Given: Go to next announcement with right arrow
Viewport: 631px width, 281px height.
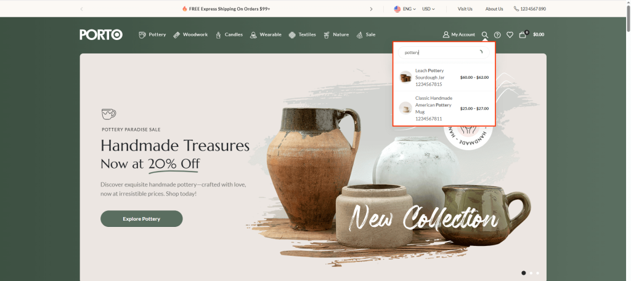Looking at the screenshot, I should [371, 9].
